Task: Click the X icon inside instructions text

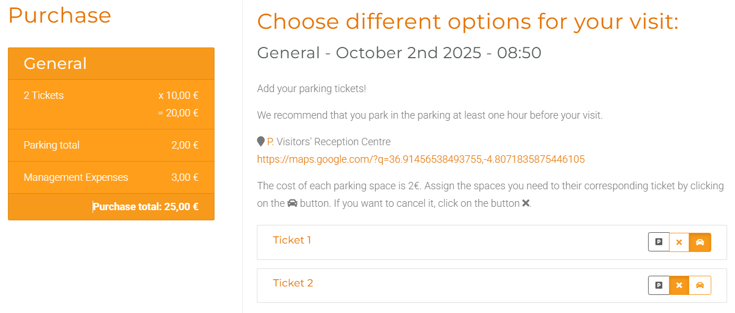Action: (526, 203)
